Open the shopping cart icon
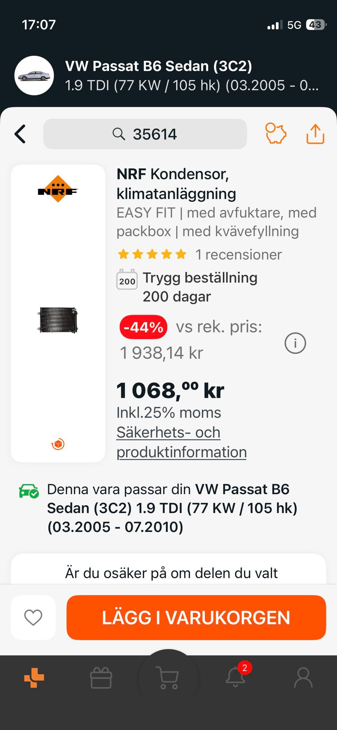This screenshot has height=730, width=337. 168,677
